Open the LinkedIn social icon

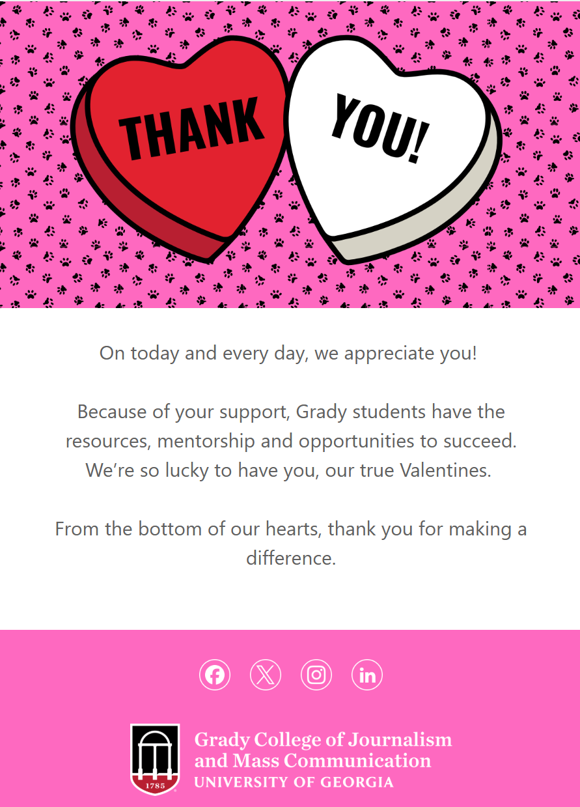click(367, 675)
